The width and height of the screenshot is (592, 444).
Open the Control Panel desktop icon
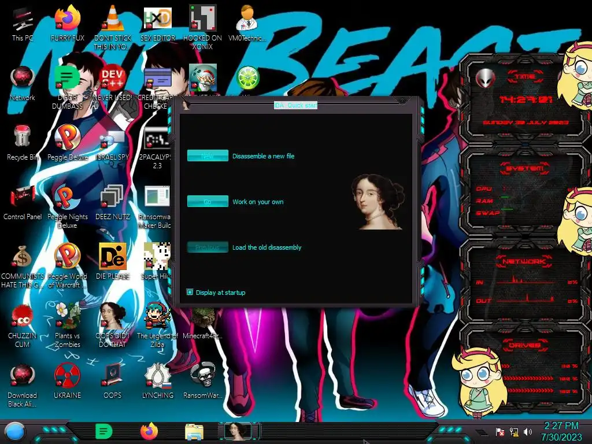[x=23, y=202]
